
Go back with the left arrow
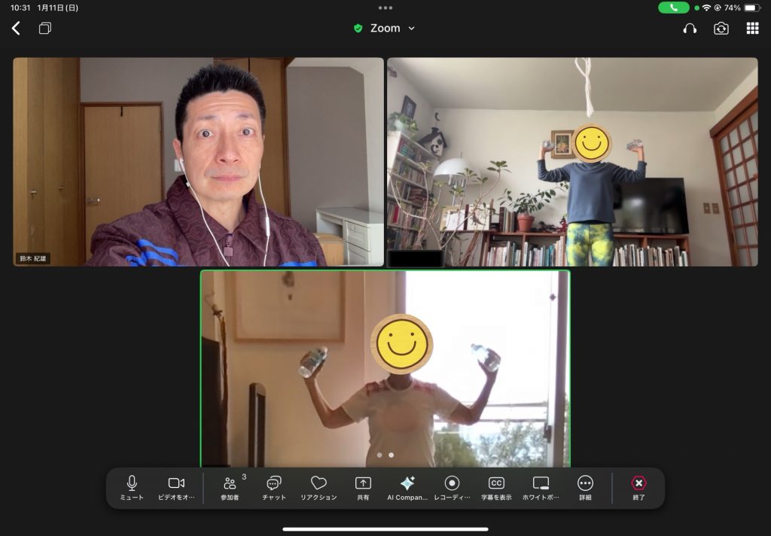click(x=16, y=29)
